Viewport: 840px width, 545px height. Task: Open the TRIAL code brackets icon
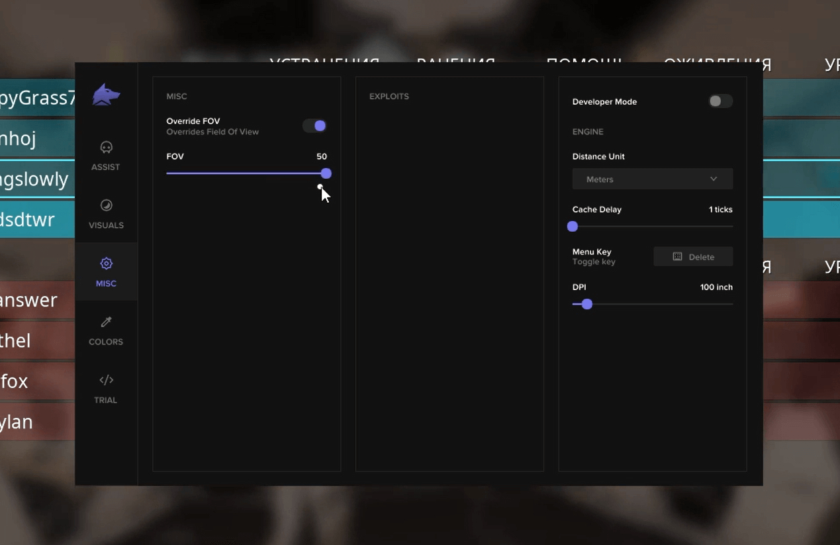106,379
